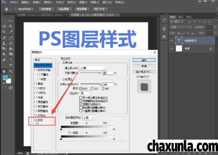Select the Lasso tool
Viewport: 218px width, 155px height.
tap(4, 26)
